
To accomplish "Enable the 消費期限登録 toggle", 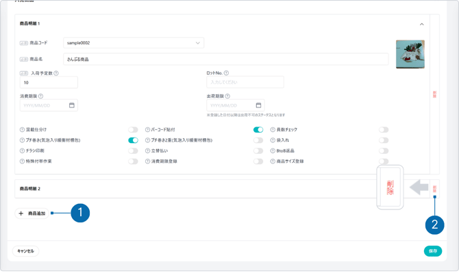I will [258, 161].
